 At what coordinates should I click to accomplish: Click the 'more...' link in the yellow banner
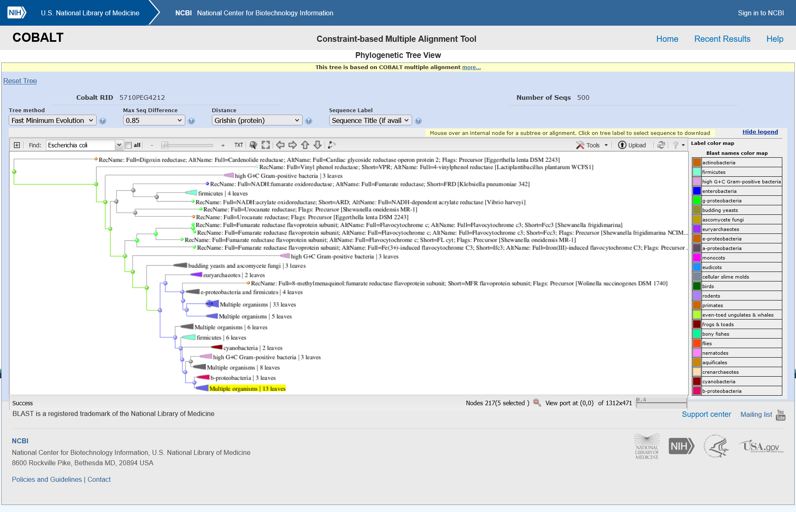471,67
